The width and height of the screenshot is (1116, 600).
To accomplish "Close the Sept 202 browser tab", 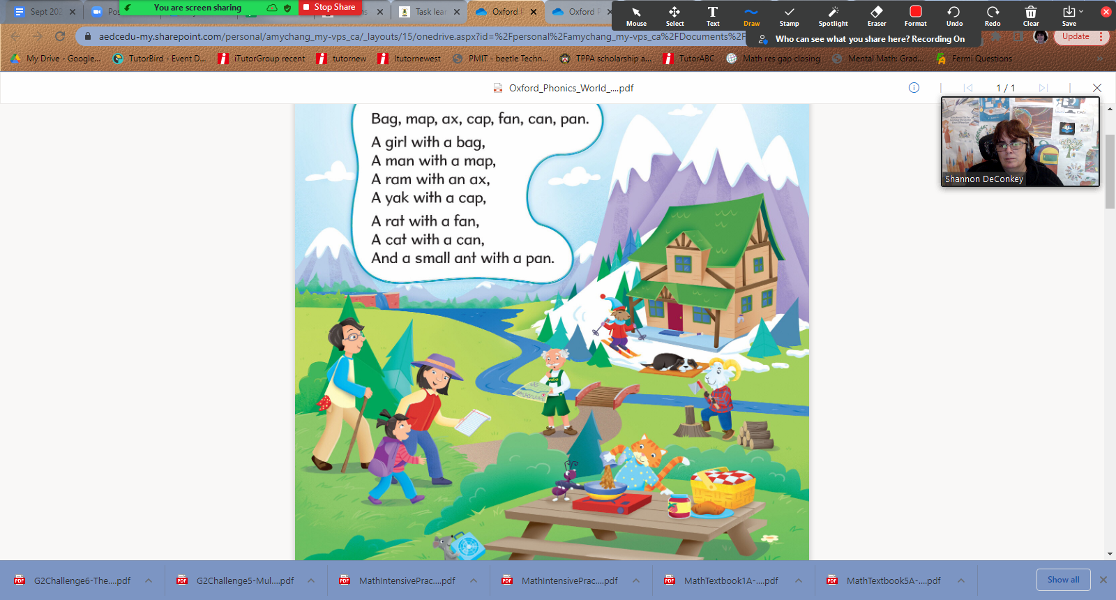I will click(x=73, y=12).
